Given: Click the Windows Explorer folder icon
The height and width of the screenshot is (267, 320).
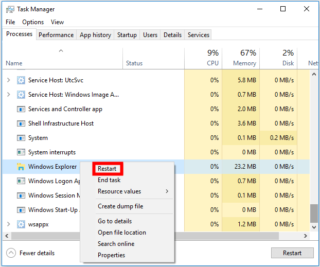Looking at the screenshot, I should click(21, 167).
